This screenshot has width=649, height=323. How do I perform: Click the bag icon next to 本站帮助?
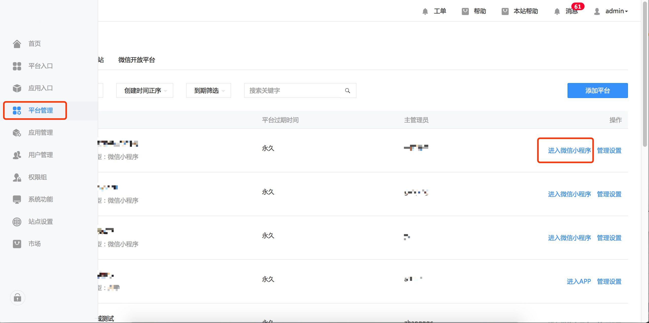click(505, 11)
